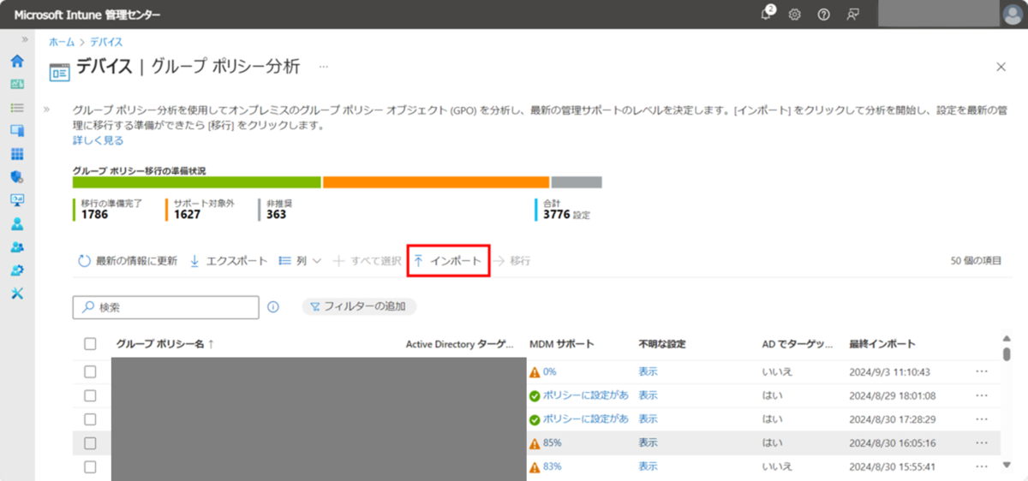Image resolution: width=1028 pixels, height=481 pixels.
Task: Open Endpoint security shield icon in sidebar
Action: coord(16,177)
